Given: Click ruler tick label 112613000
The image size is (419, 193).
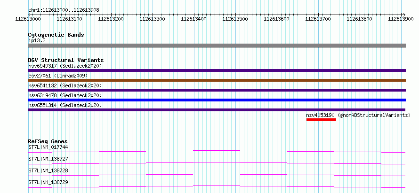Looking at the screenshot, I should click(28, 19).
